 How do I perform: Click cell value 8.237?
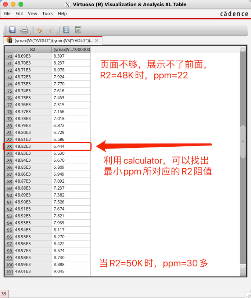[71, 63]
